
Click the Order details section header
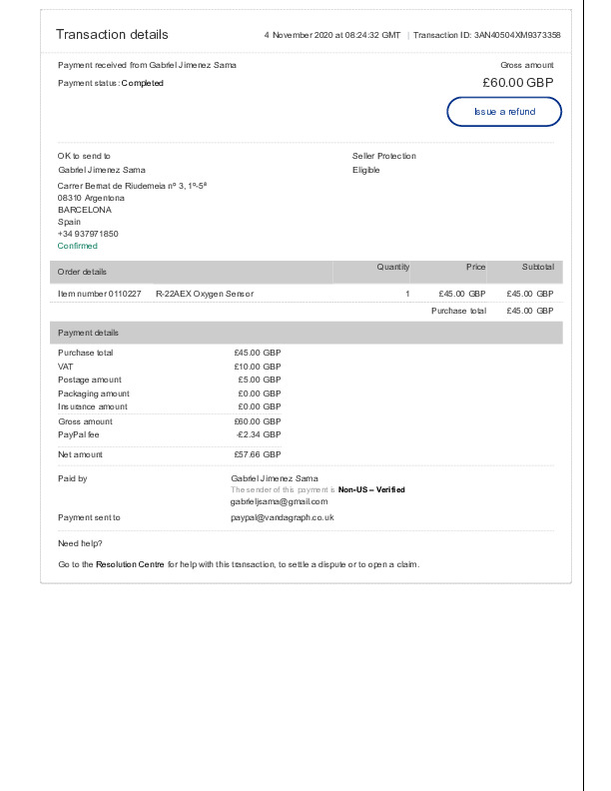point(82,272)
